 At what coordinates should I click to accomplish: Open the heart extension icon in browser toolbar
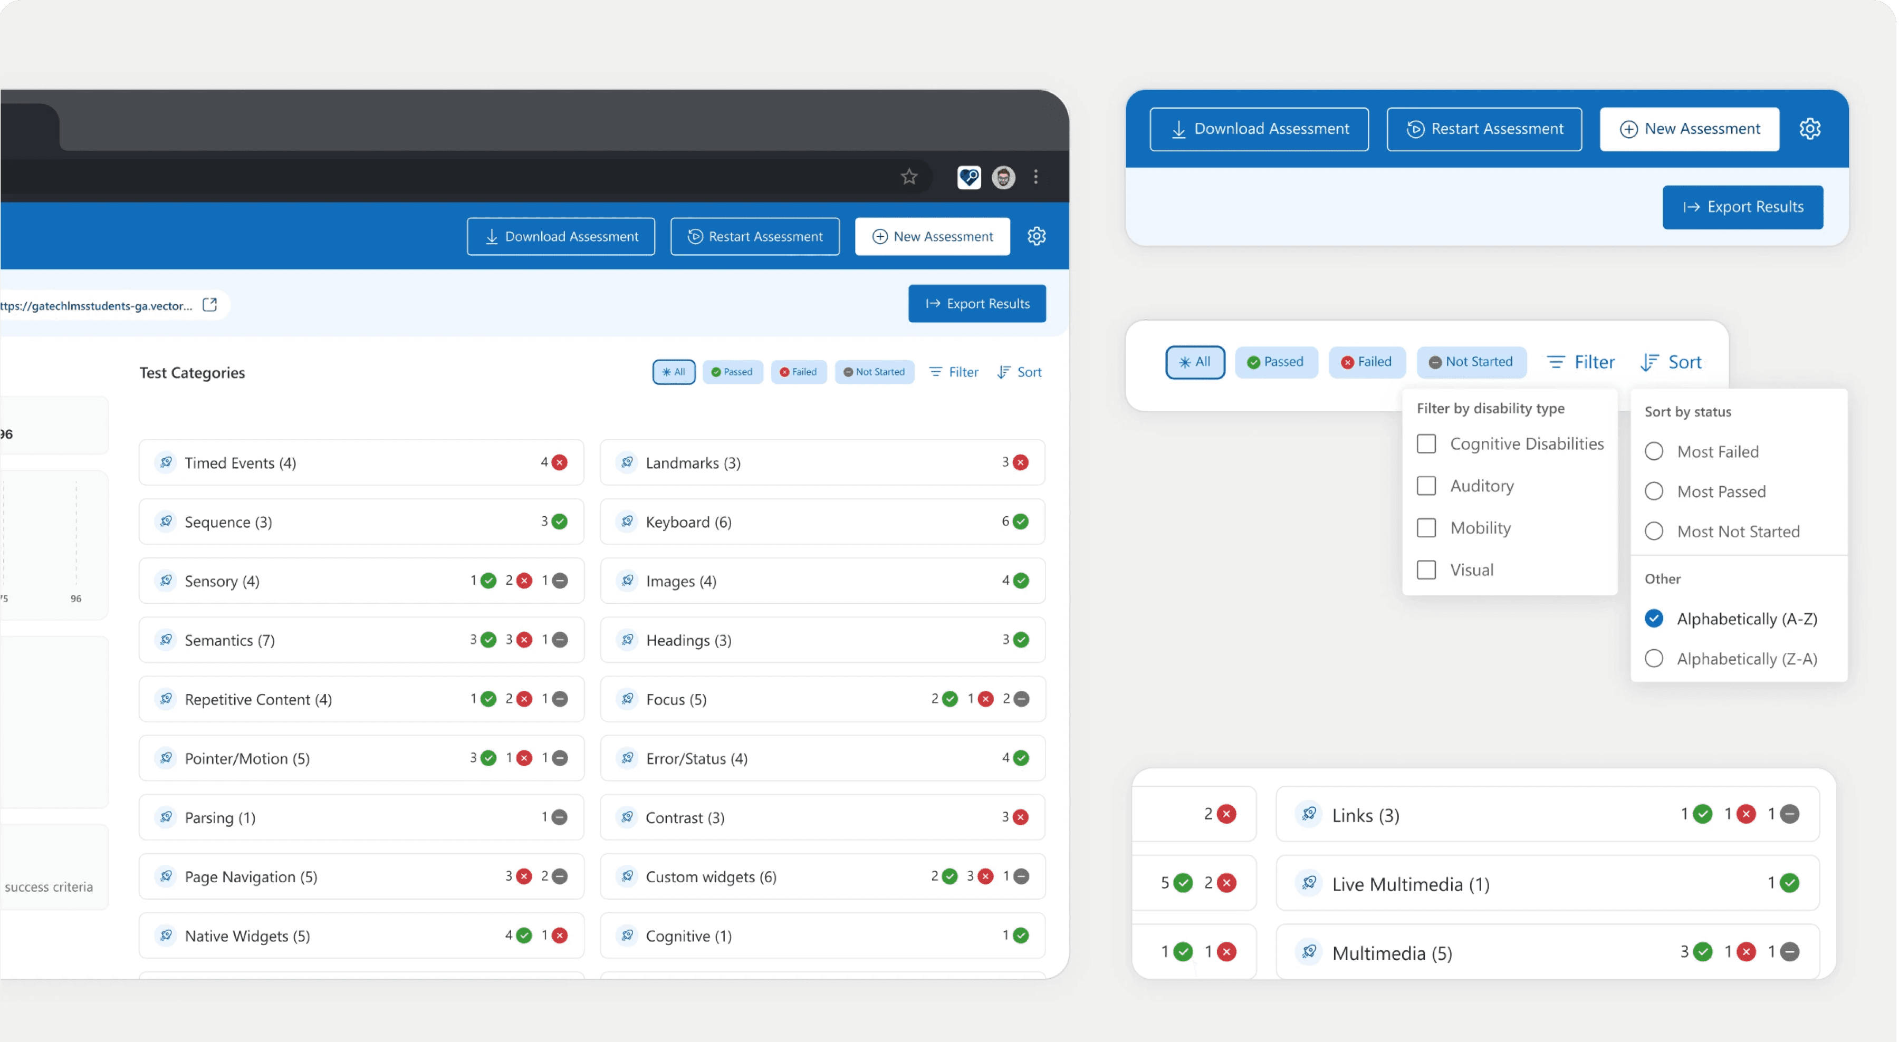pyautogui.click(x=968, y=177)
